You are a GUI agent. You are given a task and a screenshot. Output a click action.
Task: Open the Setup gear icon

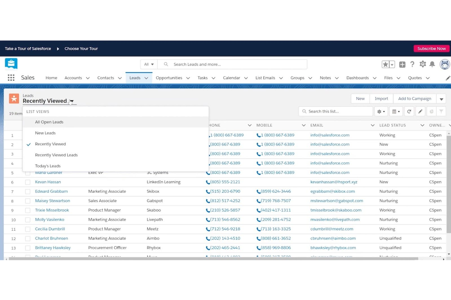[423, 64]
